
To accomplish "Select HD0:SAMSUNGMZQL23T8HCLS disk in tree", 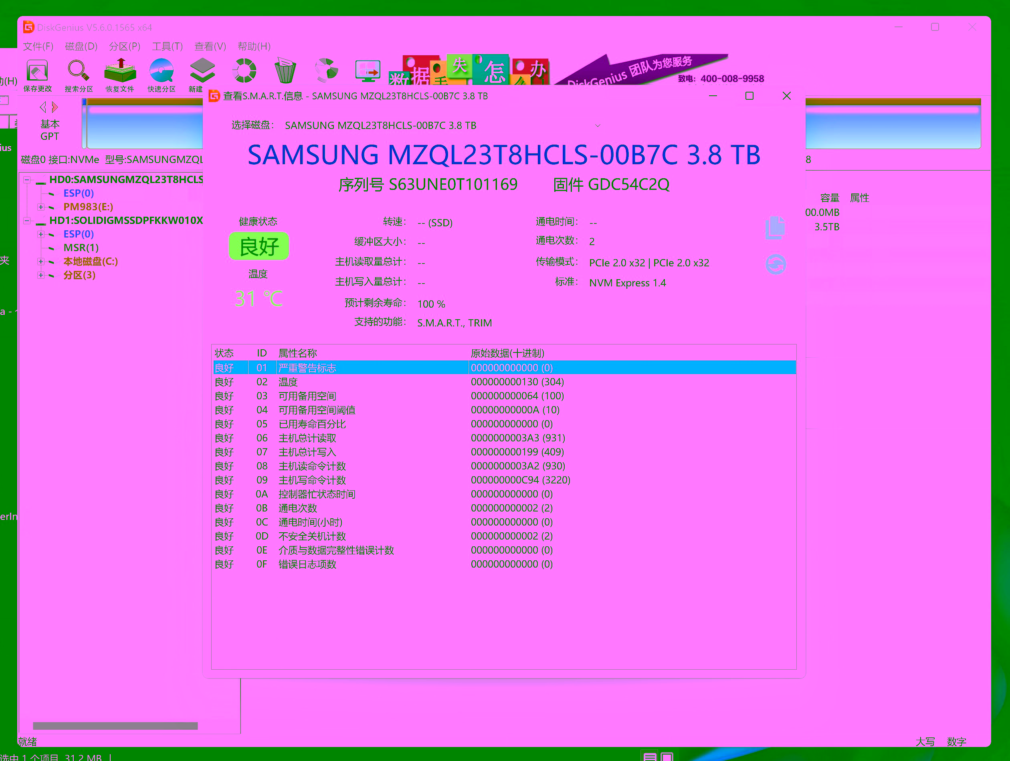I will [126, 179].
